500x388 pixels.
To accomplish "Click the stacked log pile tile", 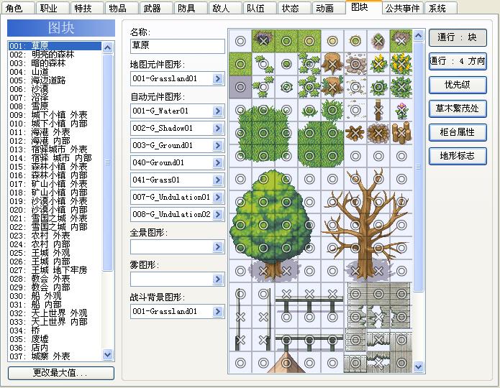I will [401, 133].
